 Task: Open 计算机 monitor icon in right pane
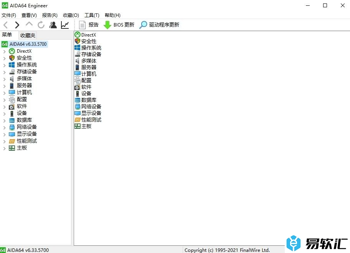click(78, 74)
